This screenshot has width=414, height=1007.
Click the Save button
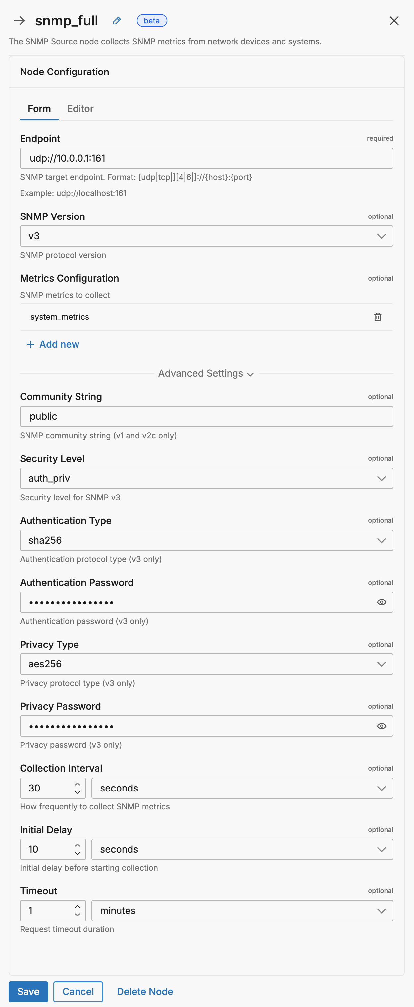[x=28, y=991]
